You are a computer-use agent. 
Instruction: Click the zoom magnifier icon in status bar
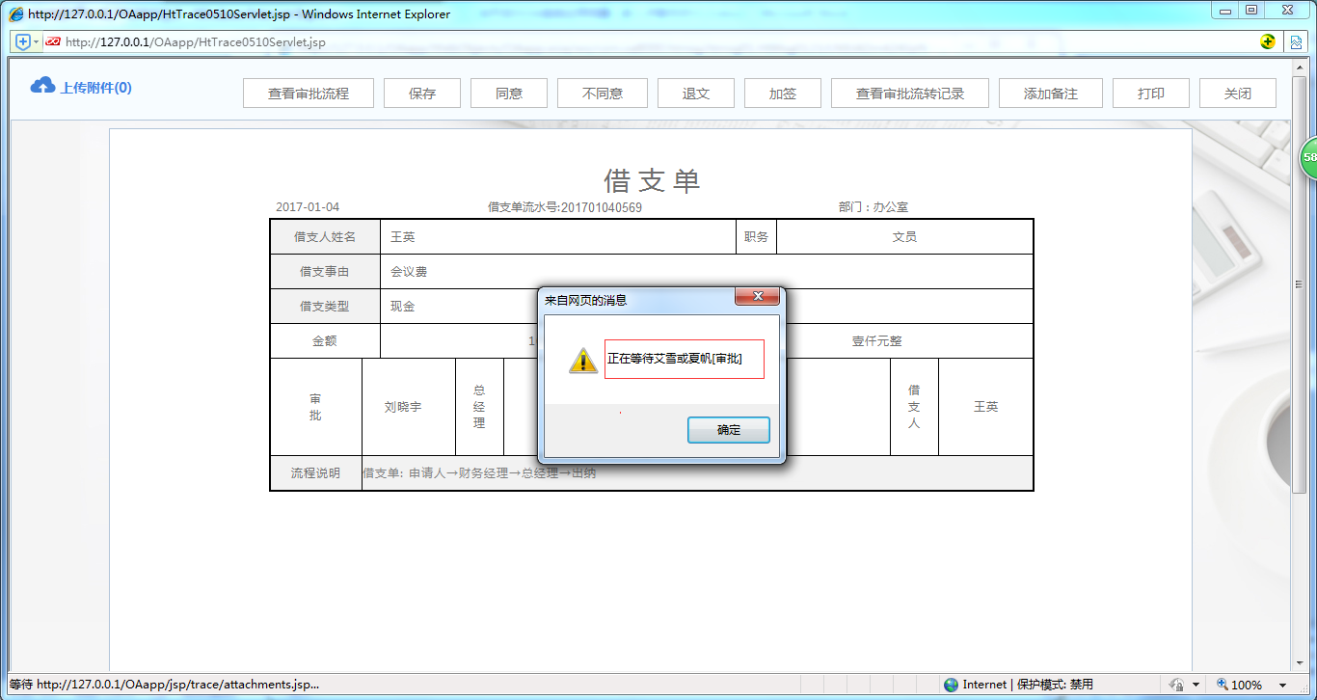[x=1223, y=685]
